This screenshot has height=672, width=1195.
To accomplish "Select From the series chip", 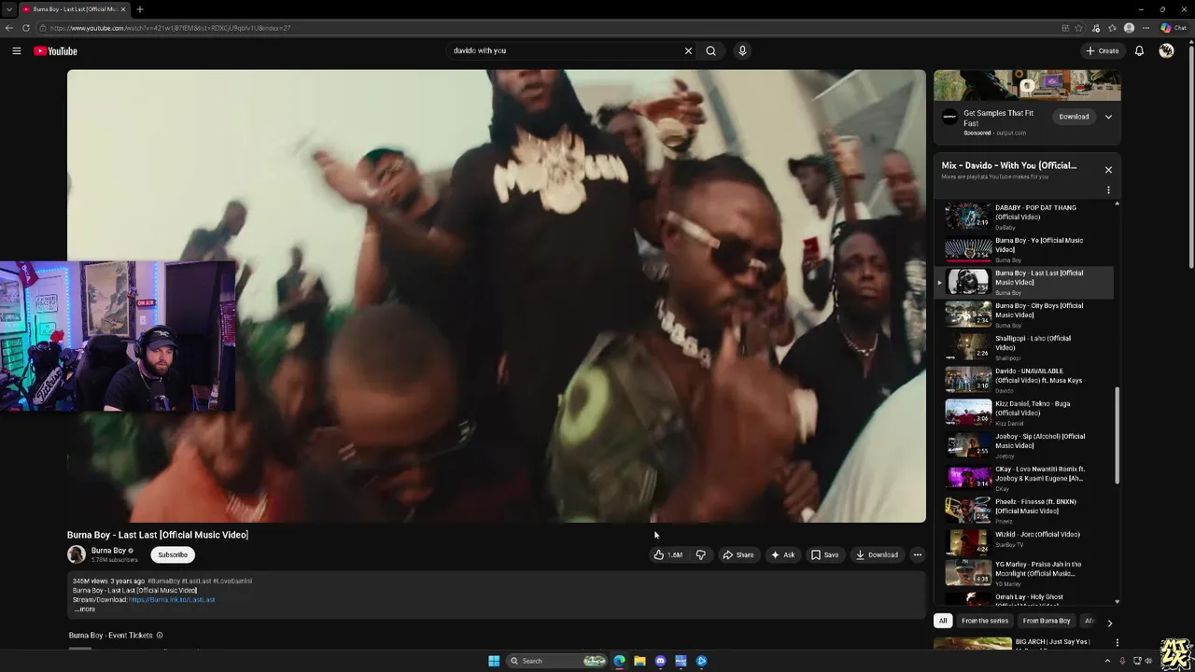I will tap(985, 621).
